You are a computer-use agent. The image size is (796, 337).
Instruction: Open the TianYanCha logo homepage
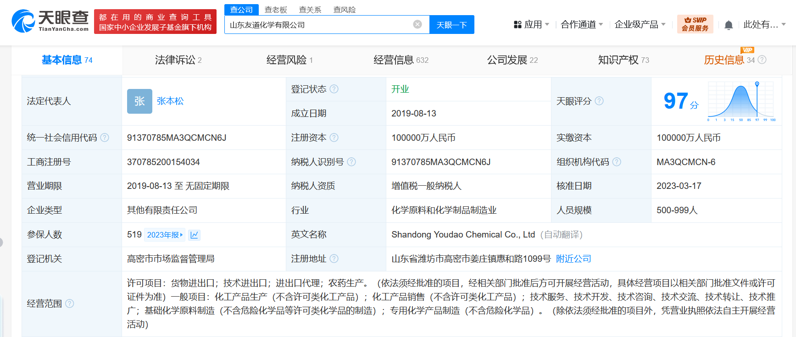click(50, 21)
